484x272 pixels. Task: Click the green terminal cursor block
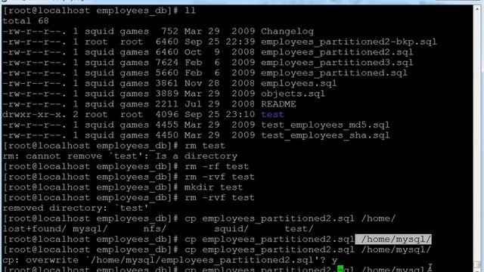point(340,269)
